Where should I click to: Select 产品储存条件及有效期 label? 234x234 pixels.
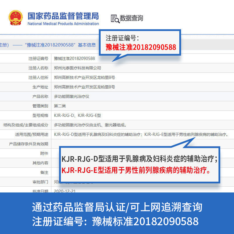pyautogui.click(x=28, y=144)
